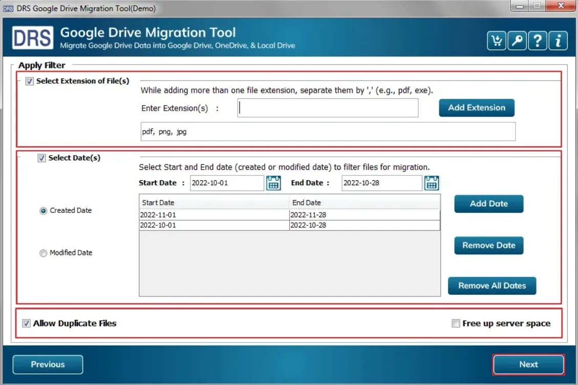Viewport: 578px width, 385px height.
Task: Choose the Modified Date radio button
Action: pyautogui.click(x=44, y=253)
